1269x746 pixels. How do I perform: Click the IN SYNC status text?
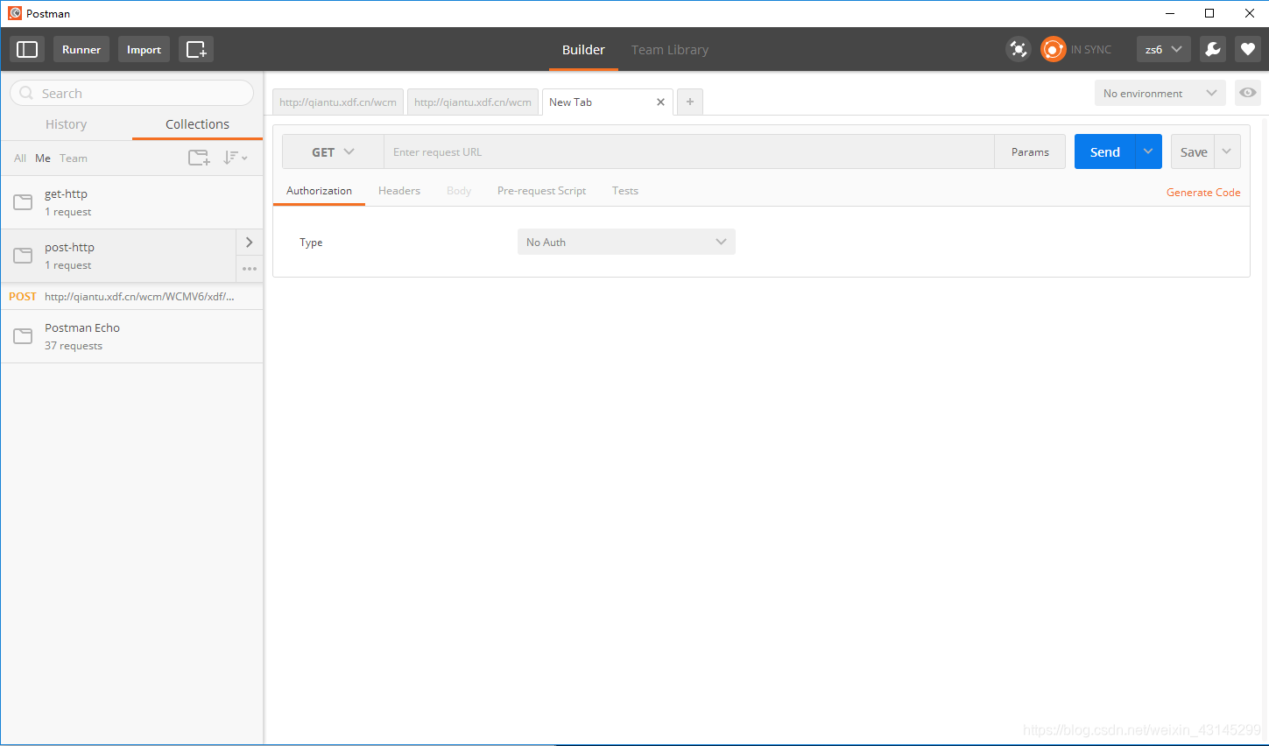click(x=1091, y=50)
